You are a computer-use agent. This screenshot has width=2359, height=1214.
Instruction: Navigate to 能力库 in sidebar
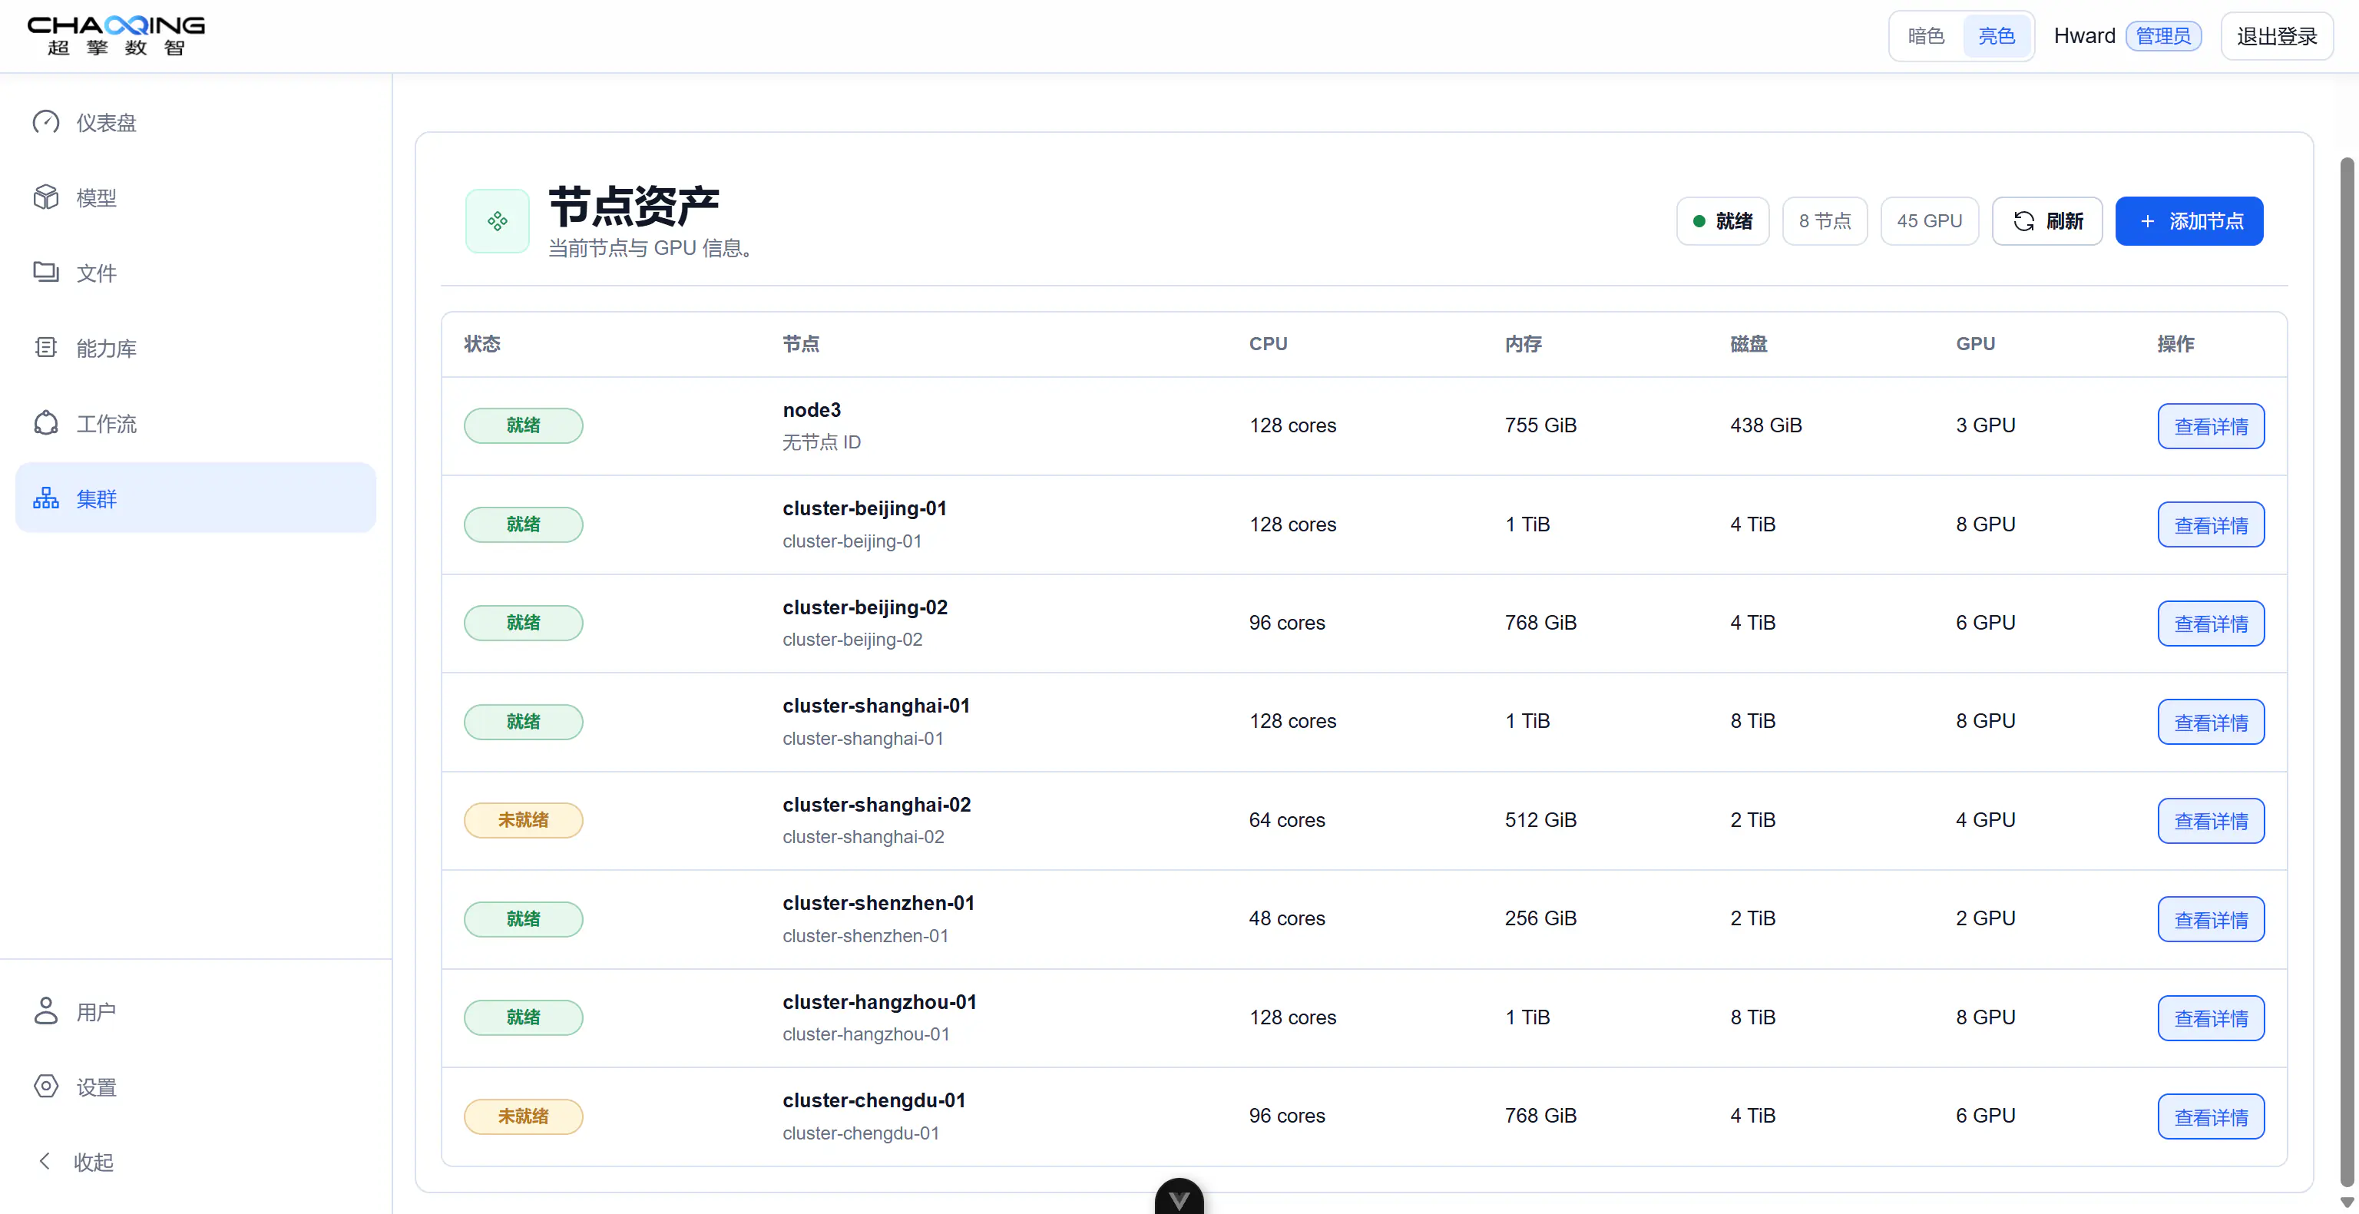(x=196, y=348)
